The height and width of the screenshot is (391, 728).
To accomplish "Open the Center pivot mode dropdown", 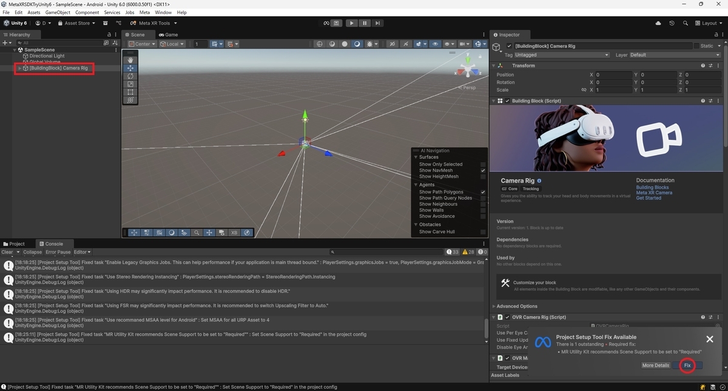I will click(142, 44).
